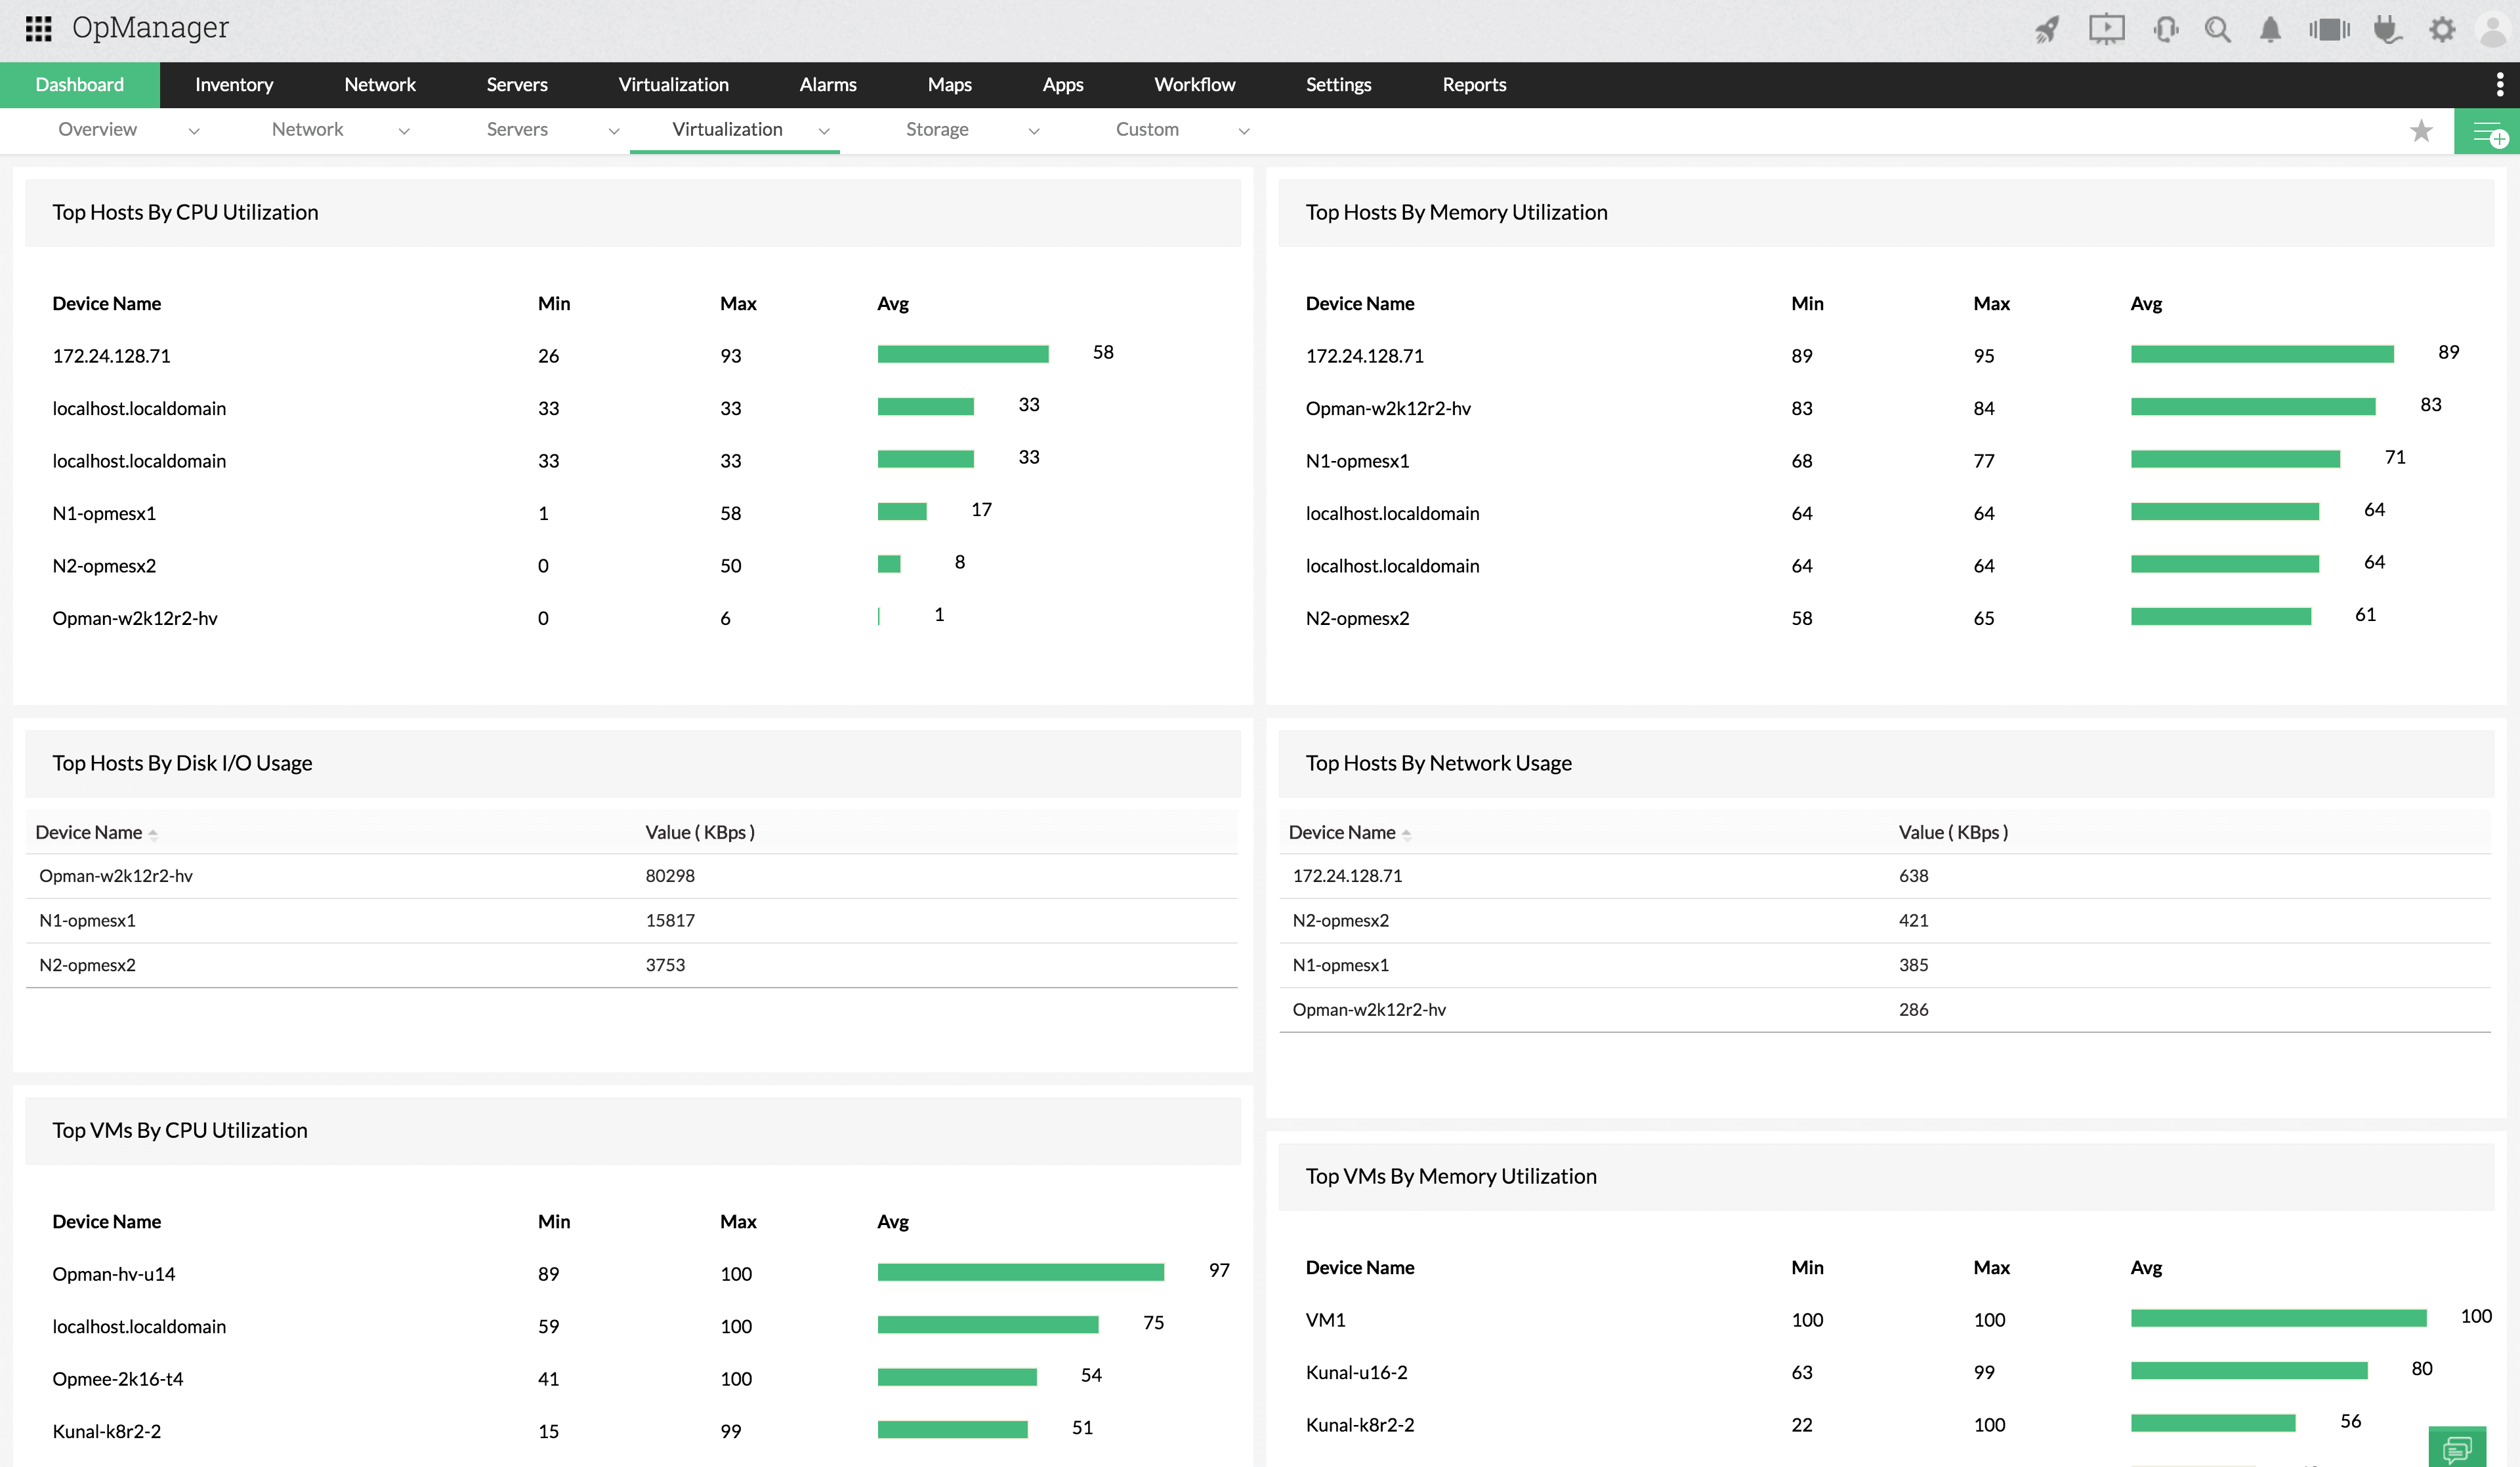Click the rocket get-started icon
This screenshot has height=1467, width=2520.
click(x=2047, y=29)
